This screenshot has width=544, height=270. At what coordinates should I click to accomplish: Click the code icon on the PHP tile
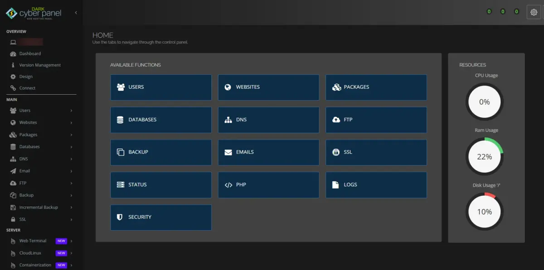(x=228, y=184)
